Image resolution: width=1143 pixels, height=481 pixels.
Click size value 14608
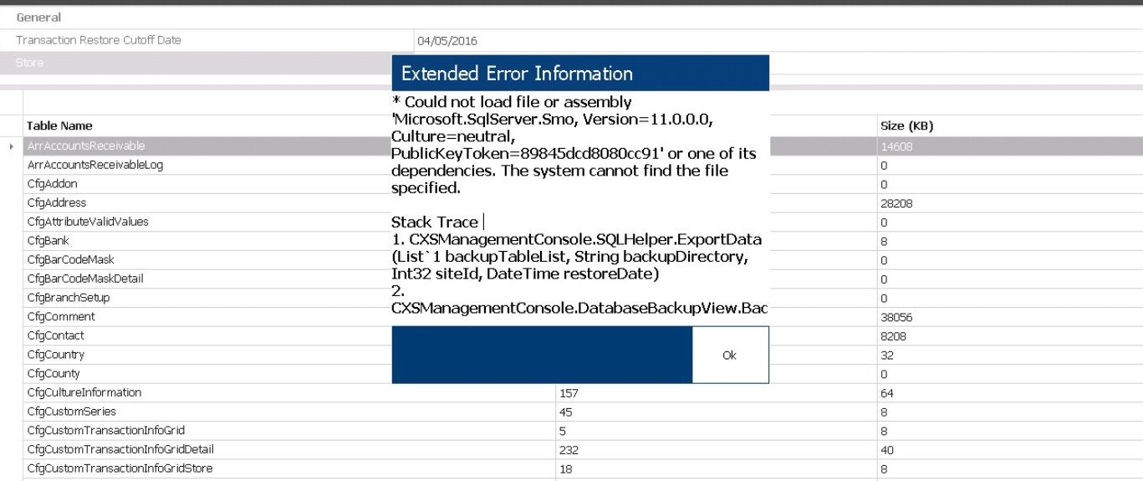[896, 146]
